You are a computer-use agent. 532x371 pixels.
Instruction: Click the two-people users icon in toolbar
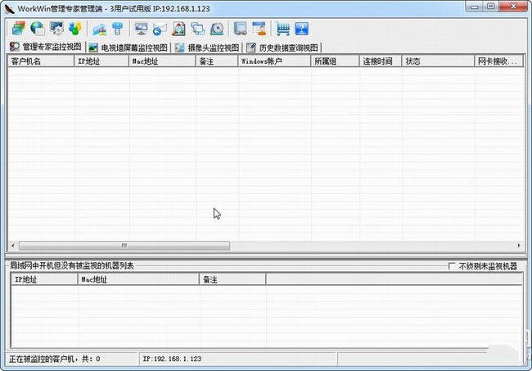(76, 29)
